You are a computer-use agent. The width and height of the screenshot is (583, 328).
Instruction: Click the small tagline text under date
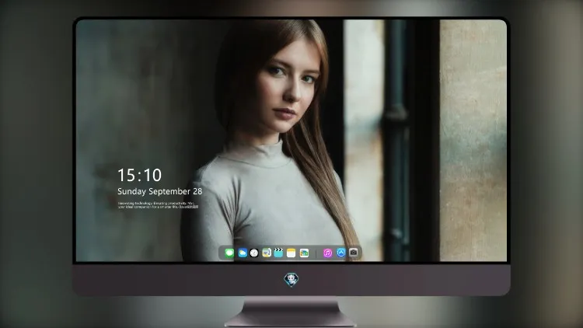tap(158, 205)
